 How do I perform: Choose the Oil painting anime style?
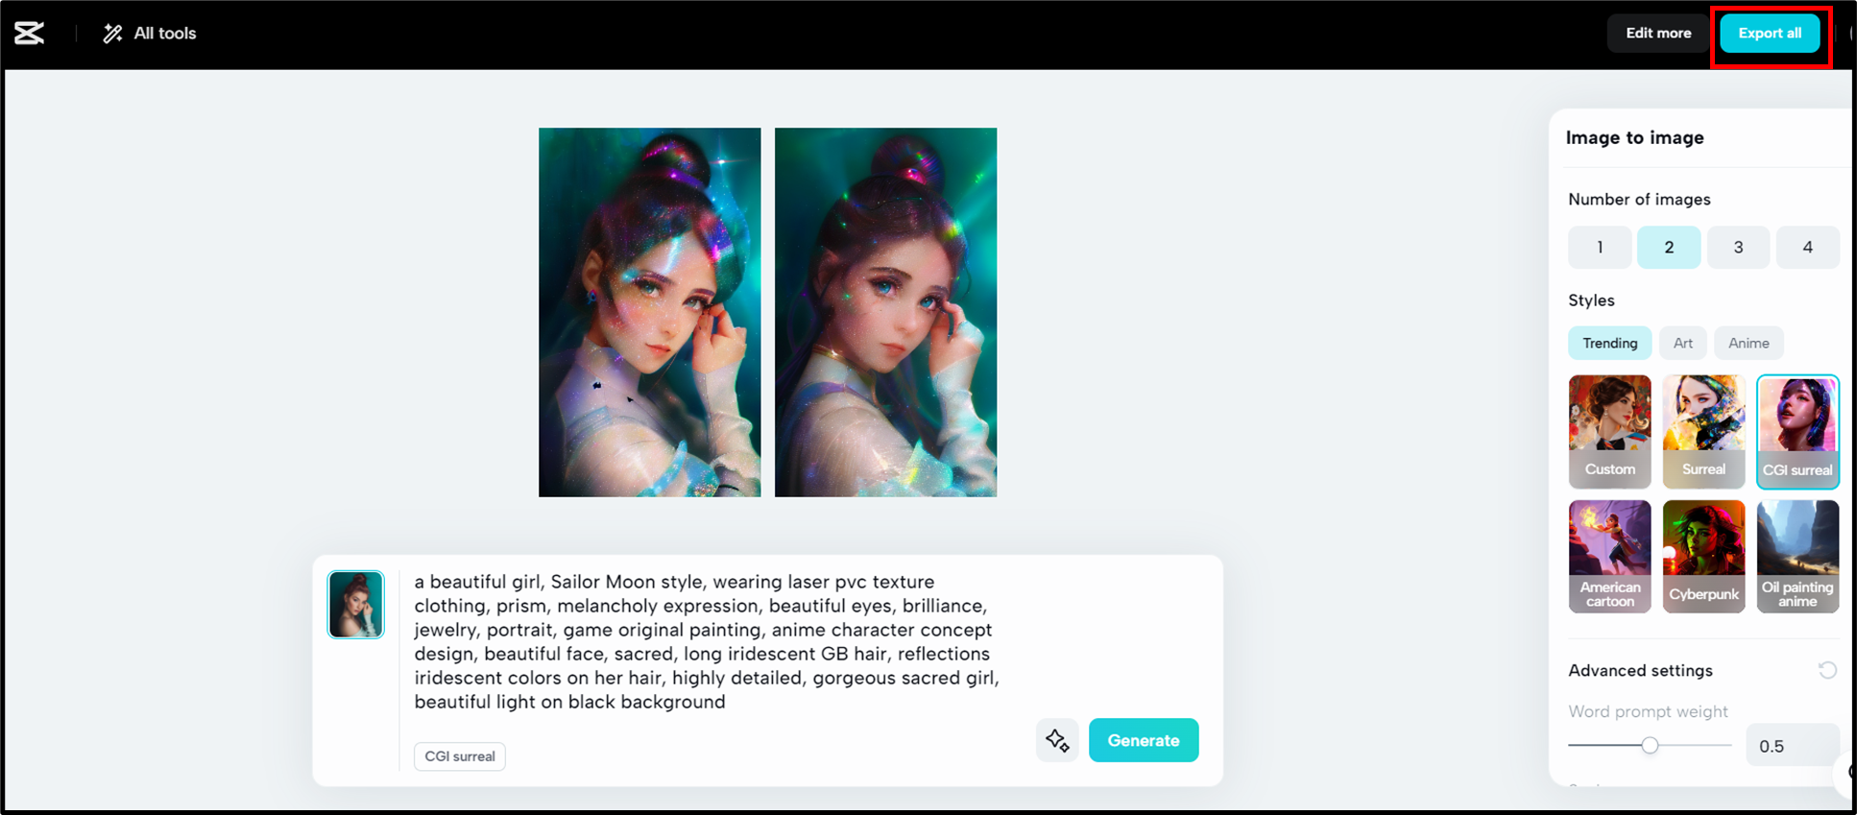[x=1797, y=556]
